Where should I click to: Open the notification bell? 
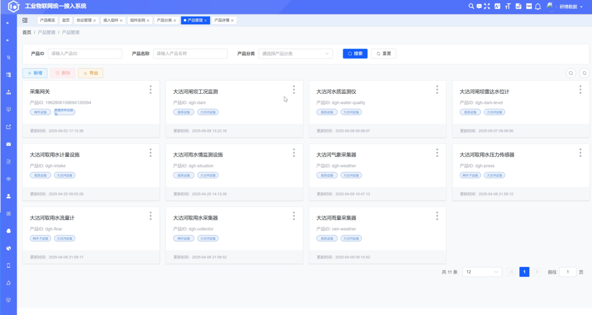(x=537, y=6)
